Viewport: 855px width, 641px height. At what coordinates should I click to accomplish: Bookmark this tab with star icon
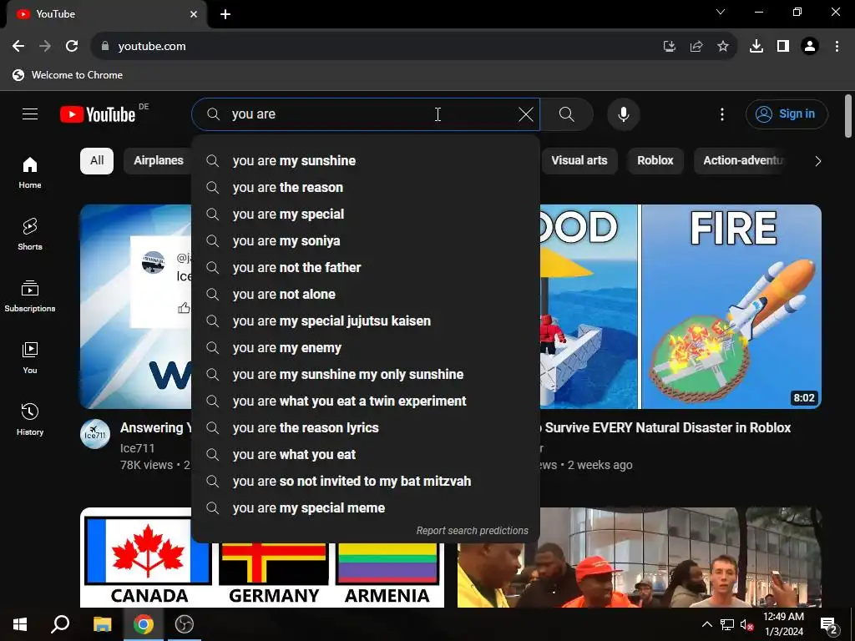tap(723, 47)
